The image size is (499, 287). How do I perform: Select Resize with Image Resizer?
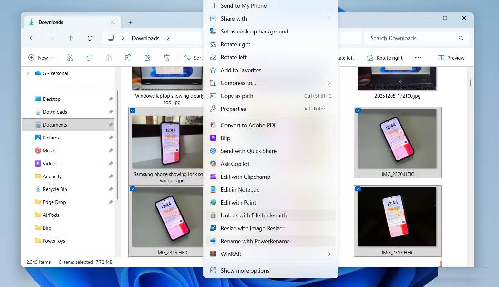tap(252, 228)
